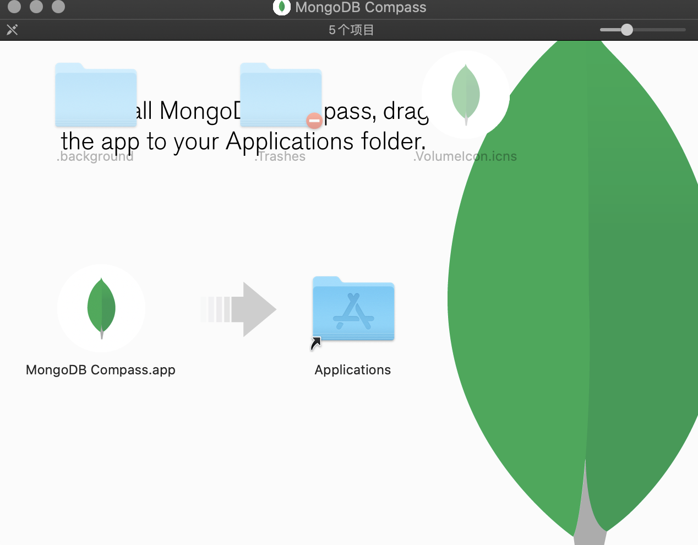Select the .VolumeIcon.icns file icon
The width and height of the screenshot is (698, 545).
click(466, 95)
